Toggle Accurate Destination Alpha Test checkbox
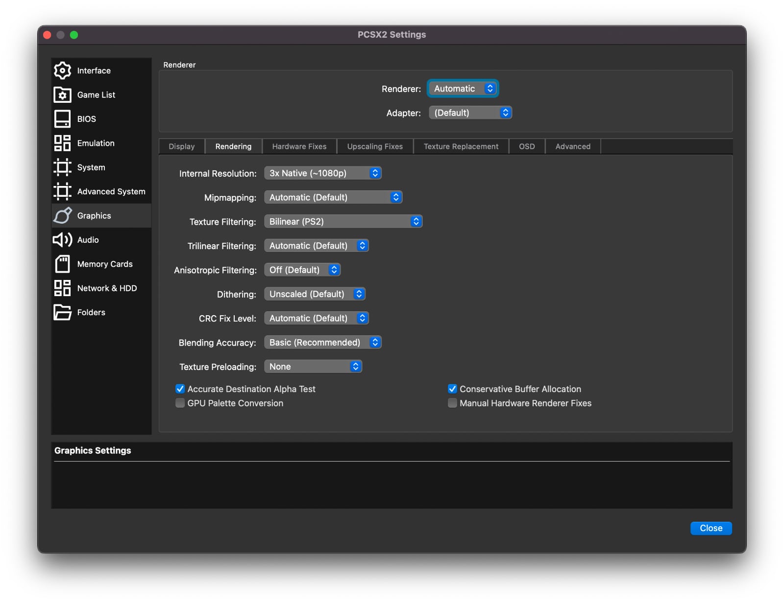This screenshot has height=603, width=784. click(x=180, y=389)
